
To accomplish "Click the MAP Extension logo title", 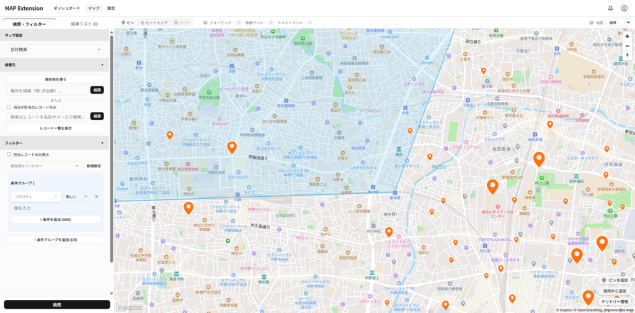I will click(24, 8).
